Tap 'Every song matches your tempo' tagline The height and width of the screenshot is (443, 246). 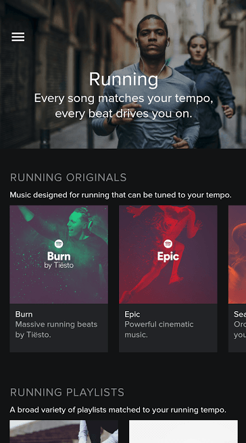[124, 106]
